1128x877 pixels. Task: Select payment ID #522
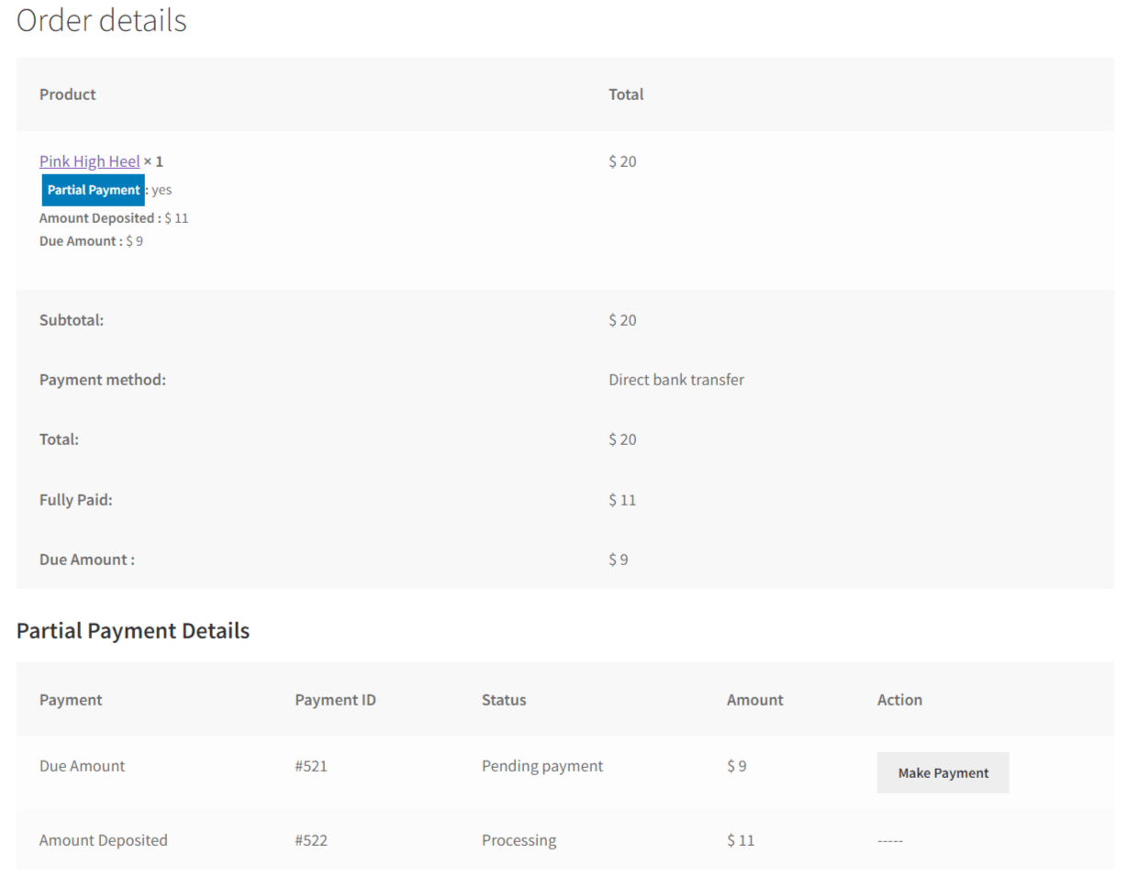coord(311,840)
